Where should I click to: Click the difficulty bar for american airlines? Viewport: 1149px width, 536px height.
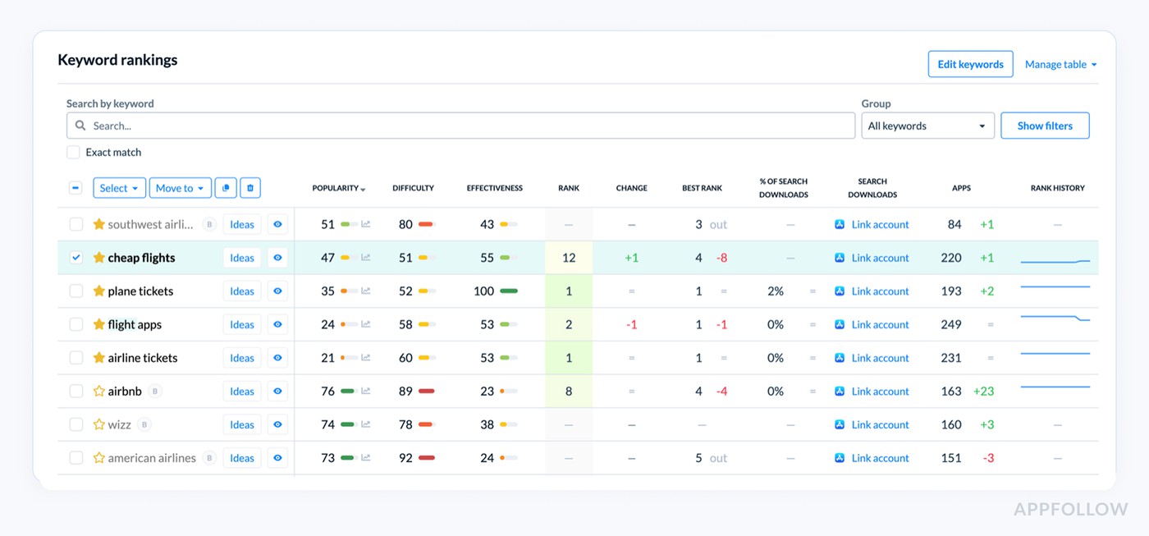[x=427, y=458]
